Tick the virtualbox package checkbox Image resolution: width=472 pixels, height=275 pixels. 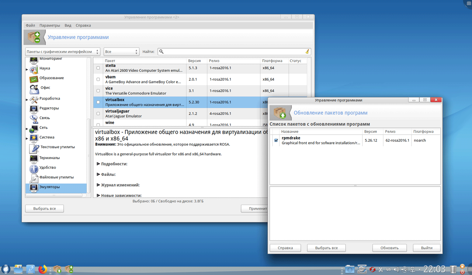(x=98, y=102)
